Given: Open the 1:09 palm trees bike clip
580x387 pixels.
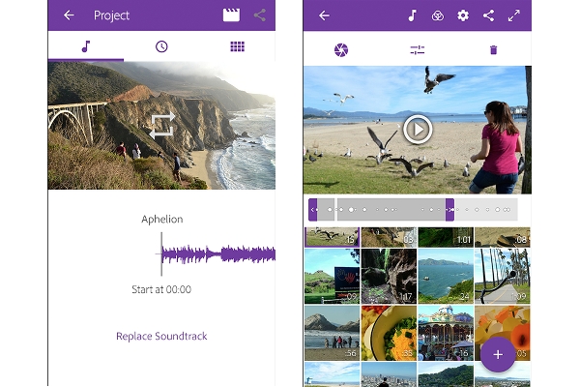Looking at the screenshot, I should click(503, 277).
